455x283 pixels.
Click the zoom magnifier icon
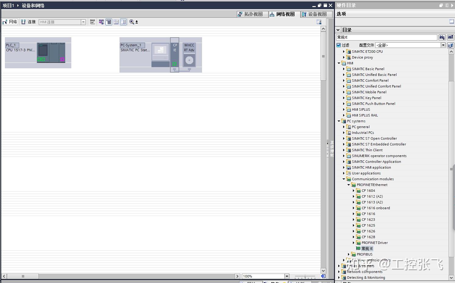132,22
